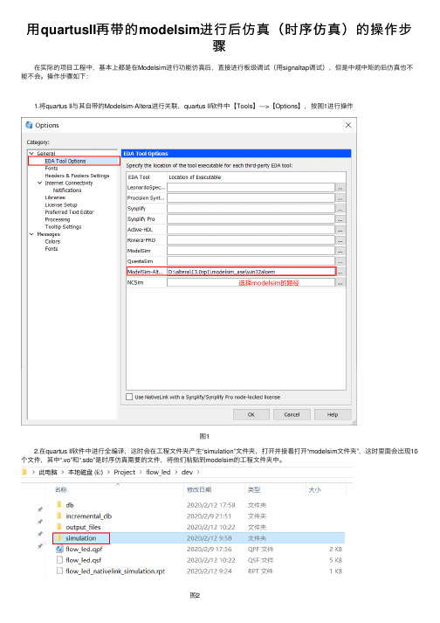Cancel the Options dialog
This screenshot has height=623, width=440.
(292, 414)
